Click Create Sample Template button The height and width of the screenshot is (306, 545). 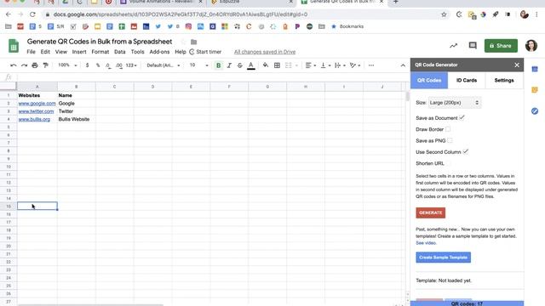(443, 258)
